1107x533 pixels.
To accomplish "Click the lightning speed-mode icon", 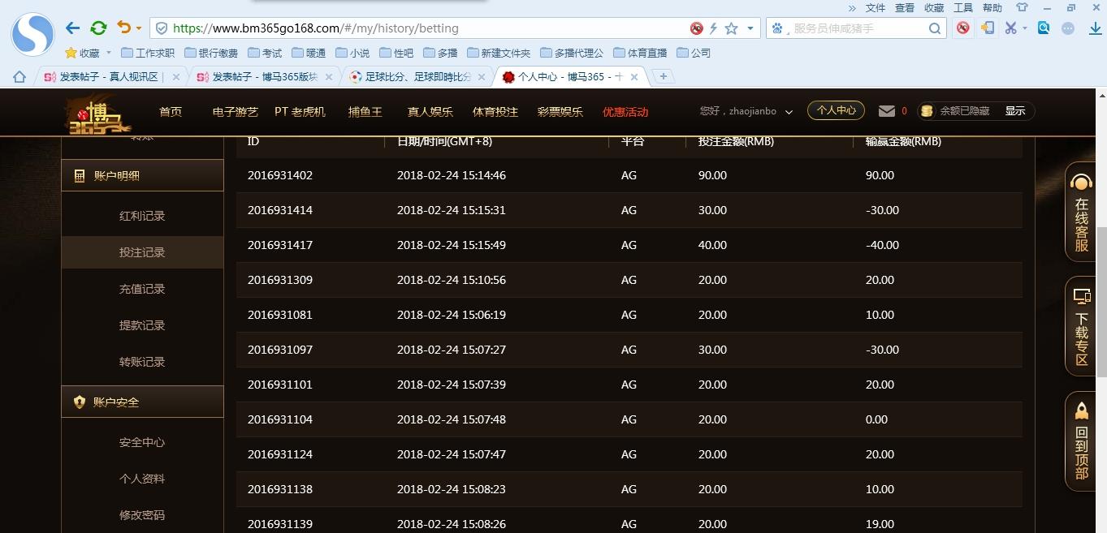I will point(713,28).
